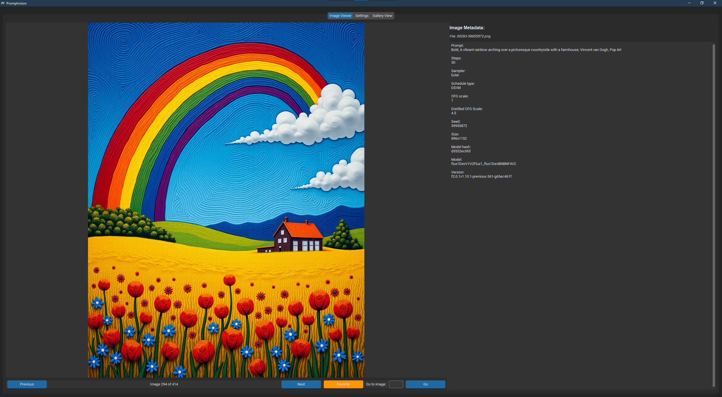The width and height of the screenshot is (722, 397).
Task: Restore down the Promptvision window
Action: coord(702,3)
